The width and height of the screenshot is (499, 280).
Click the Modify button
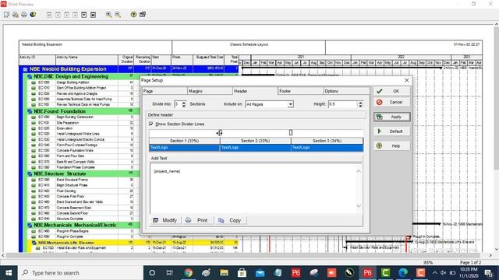point(165,220)
